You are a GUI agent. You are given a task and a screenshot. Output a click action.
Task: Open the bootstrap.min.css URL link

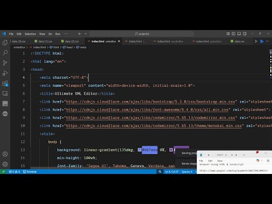click(150, 101)
